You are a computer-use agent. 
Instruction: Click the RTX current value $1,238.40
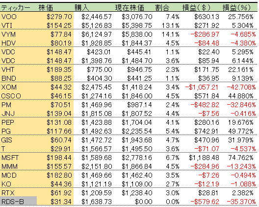pyautogui.click(x=137, y=193)
